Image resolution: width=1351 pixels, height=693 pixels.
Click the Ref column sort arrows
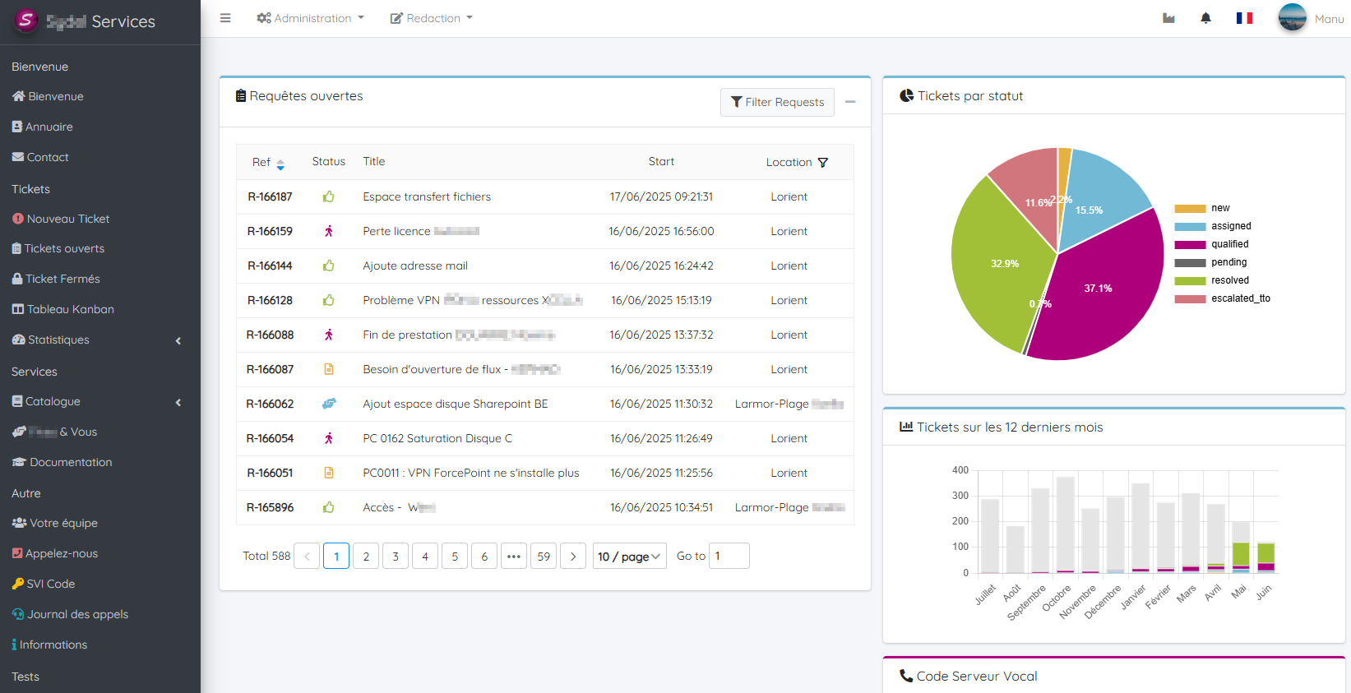(x=280, y=164)
